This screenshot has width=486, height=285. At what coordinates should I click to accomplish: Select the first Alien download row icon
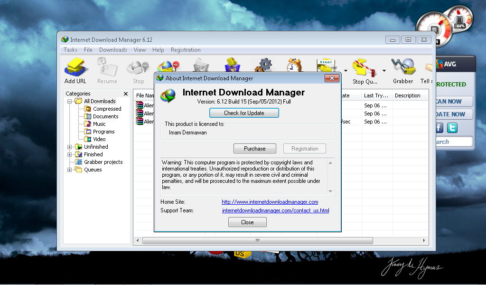(140, 105)
